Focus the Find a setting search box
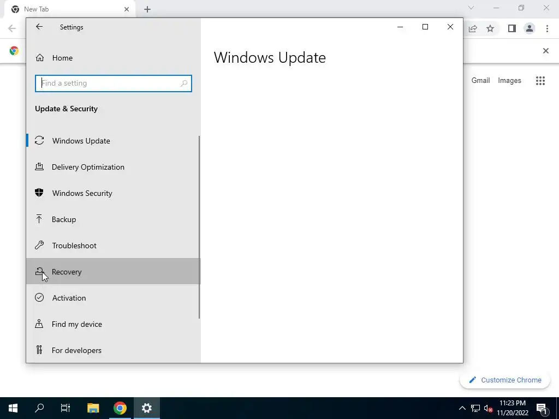 (x=114, y=83)
